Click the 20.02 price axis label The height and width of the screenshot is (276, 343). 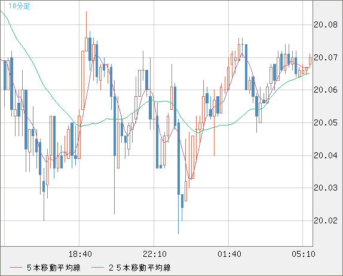[x=326, y=220]
